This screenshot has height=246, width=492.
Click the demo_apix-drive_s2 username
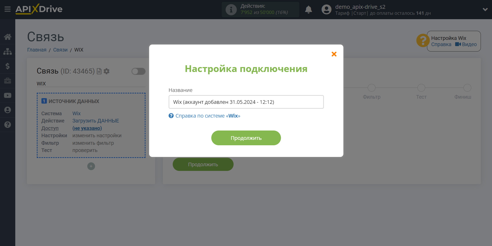[x=360, y=7]
